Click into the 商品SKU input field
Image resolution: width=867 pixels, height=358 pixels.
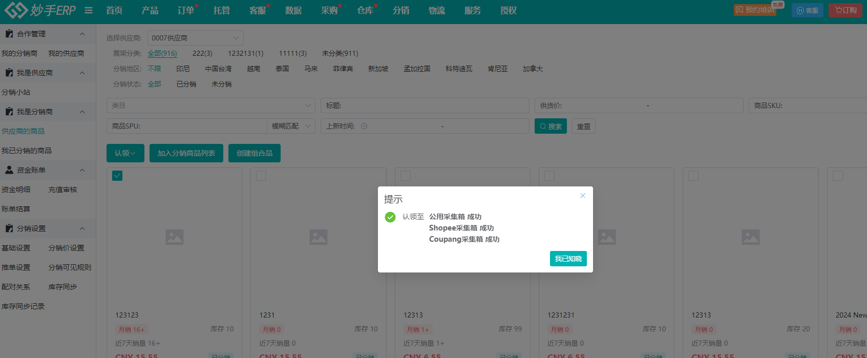tap(808, 106)
